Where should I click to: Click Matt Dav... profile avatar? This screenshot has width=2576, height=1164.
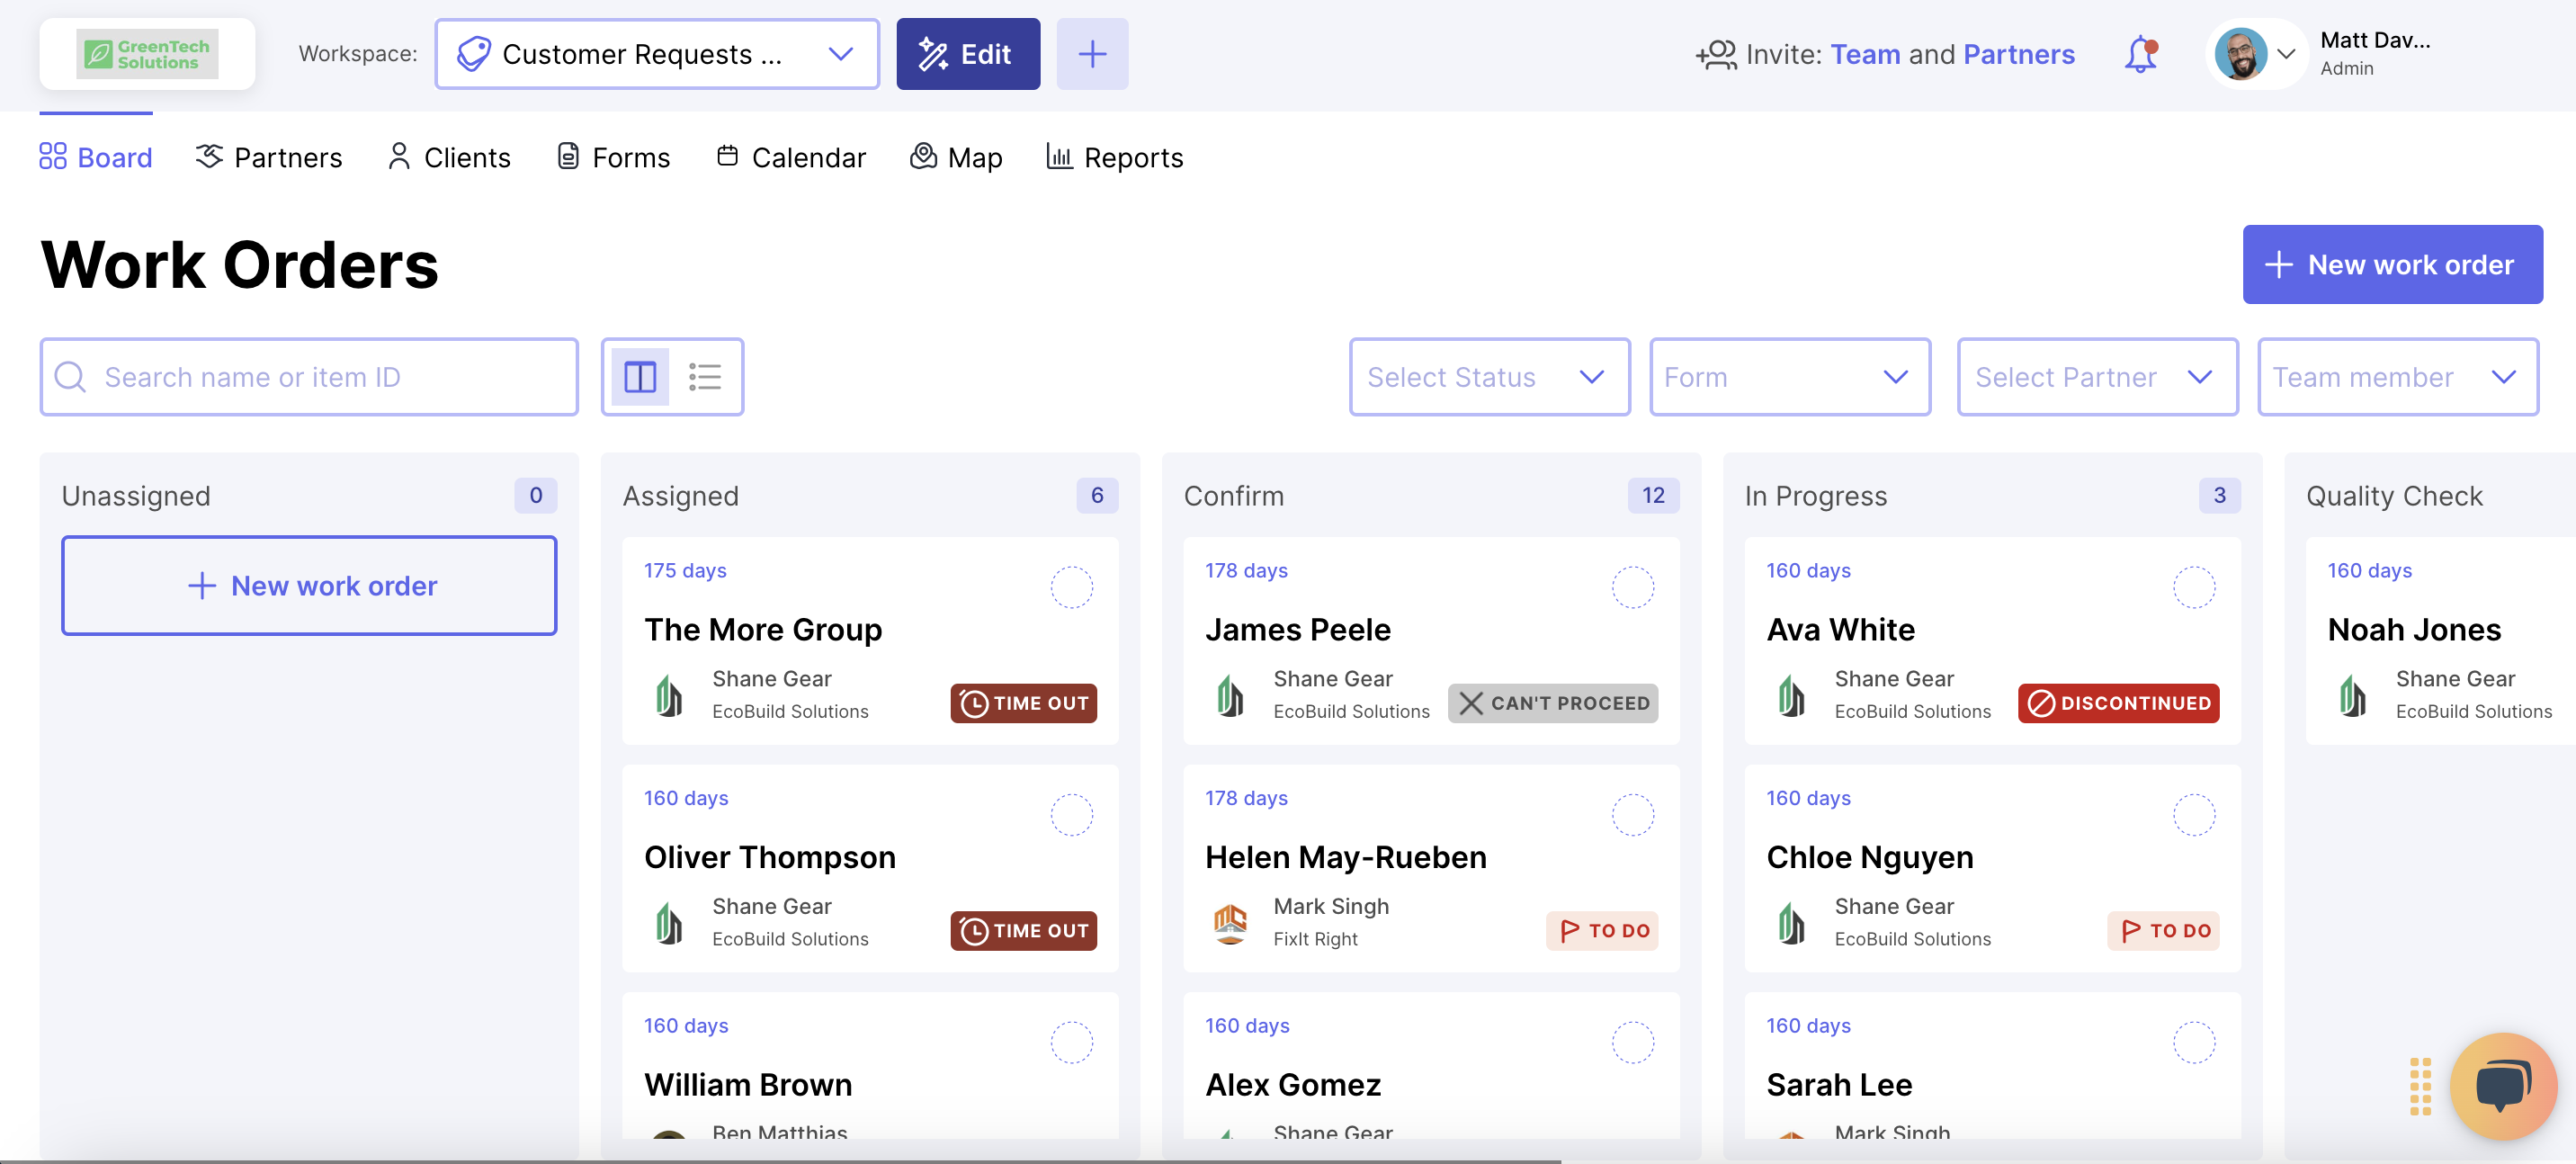tap(2240, 54)
